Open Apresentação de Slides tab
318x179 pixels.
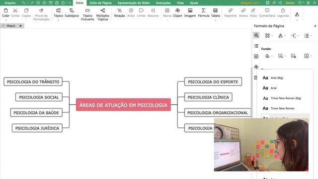coord(134,3)
